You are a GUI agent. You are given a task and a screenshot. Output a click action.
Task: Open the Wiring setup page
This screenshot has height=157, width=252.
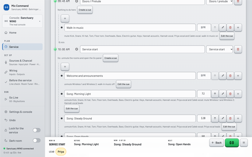click(x=22, y=72)
